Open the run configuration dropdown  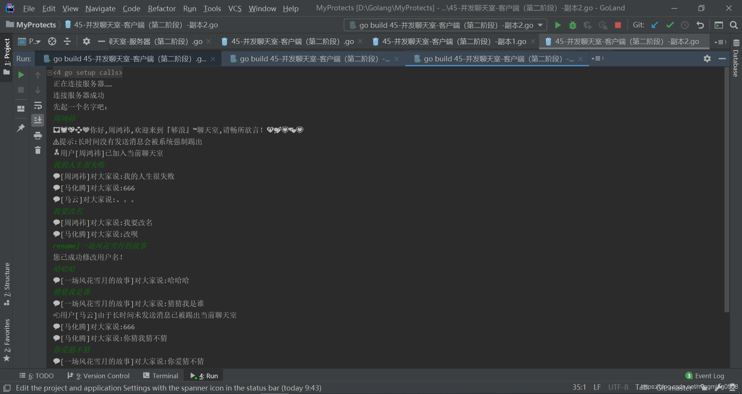[x=445, y=25]
